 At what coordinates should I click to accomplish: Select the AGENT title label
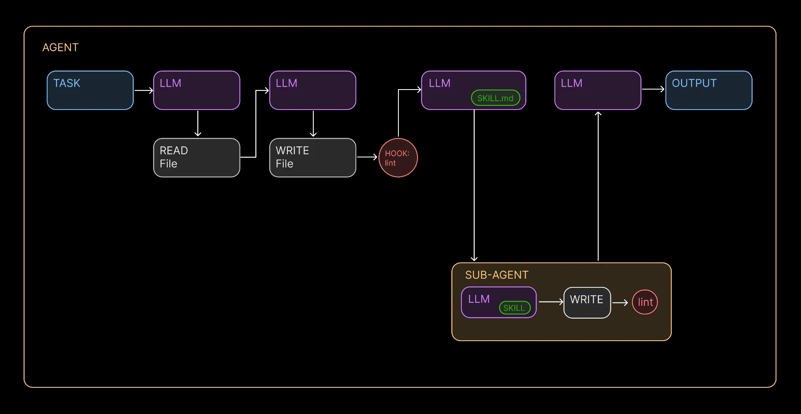click(60, 47)
